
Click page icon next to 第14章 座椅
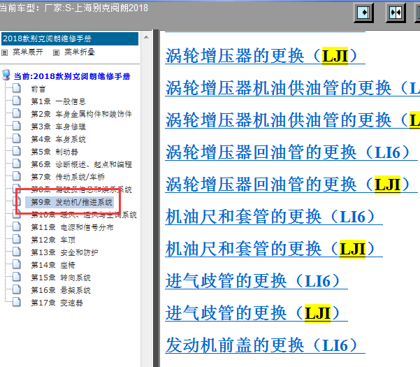[17, 264]
